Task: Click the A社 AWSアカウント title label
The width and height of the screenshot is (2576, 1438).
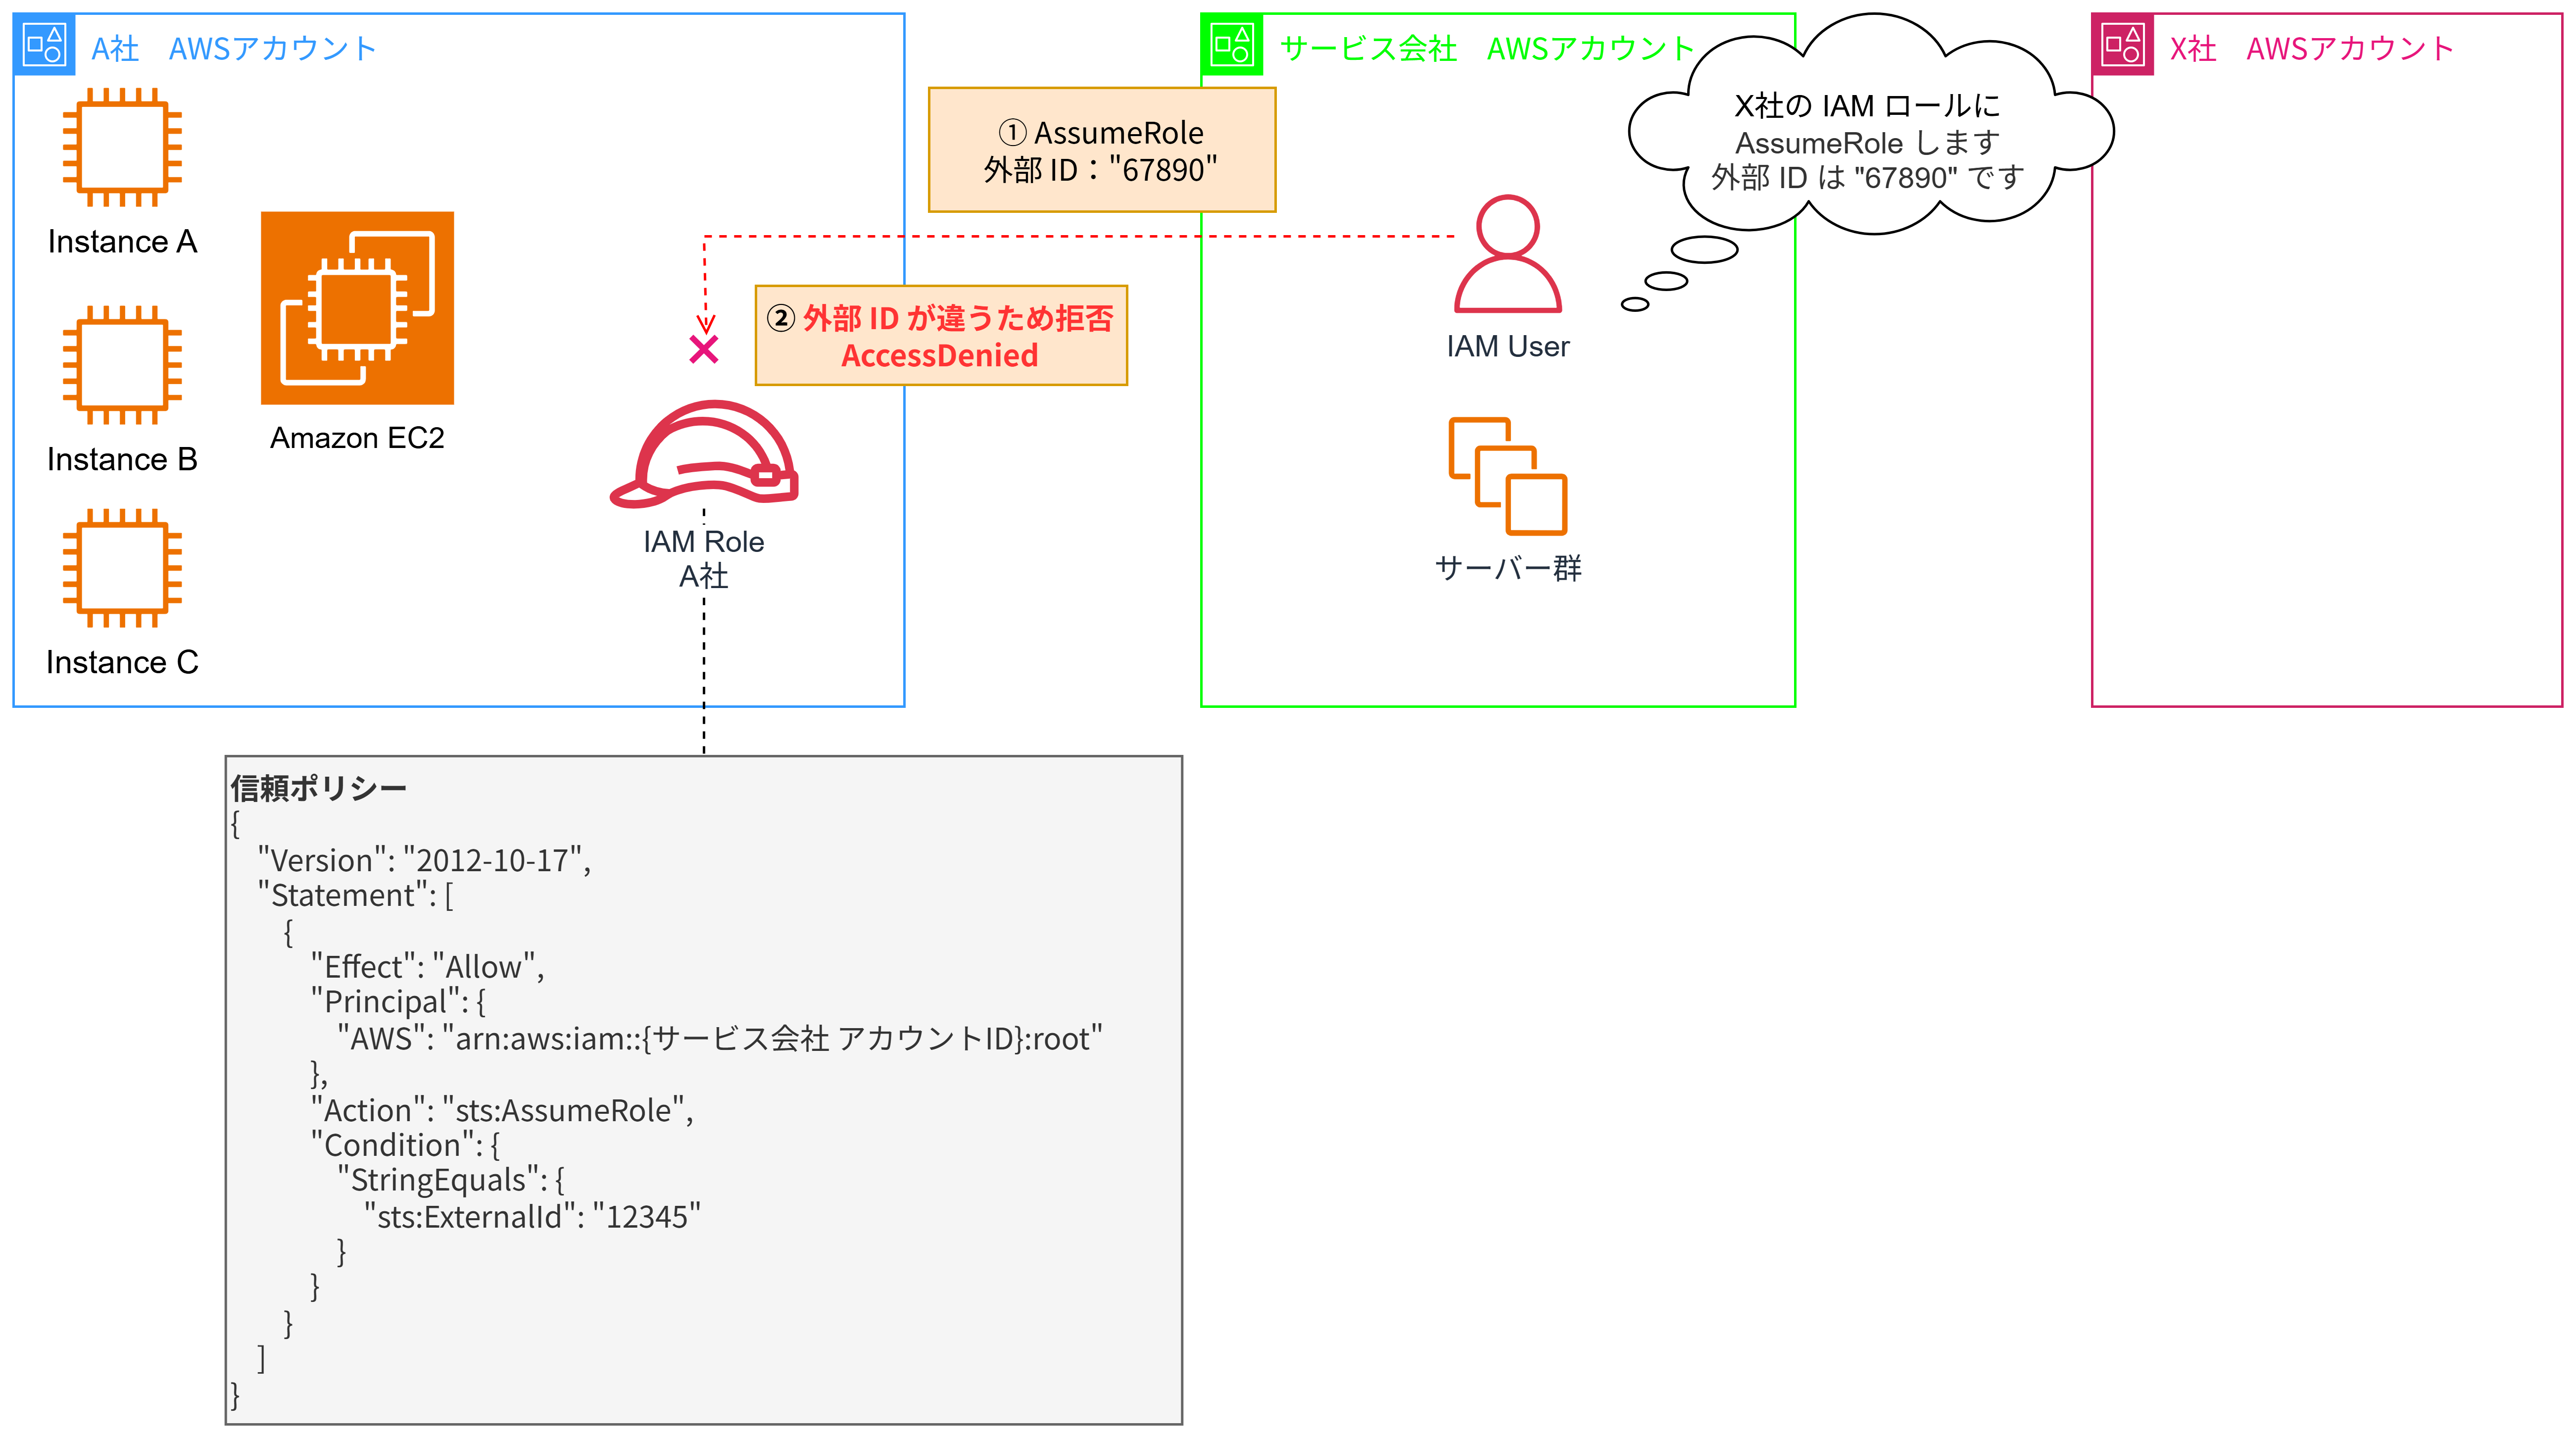Action: point(233,48)
